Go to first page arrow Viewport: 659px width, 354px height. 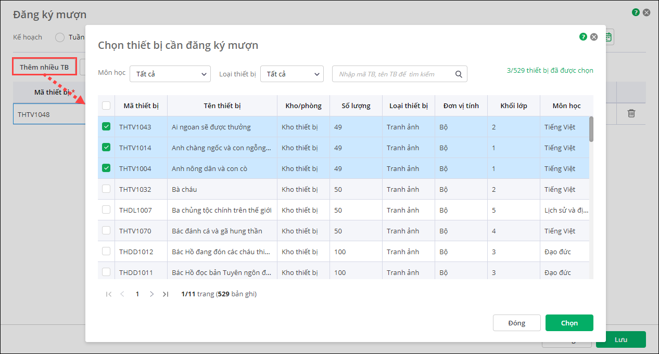click(x=109, y=294)
